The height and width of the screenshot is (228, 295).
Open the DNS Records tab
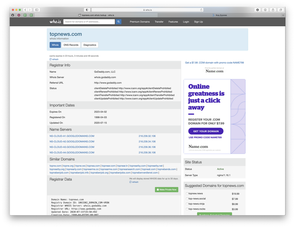click(x=71, y=45)
